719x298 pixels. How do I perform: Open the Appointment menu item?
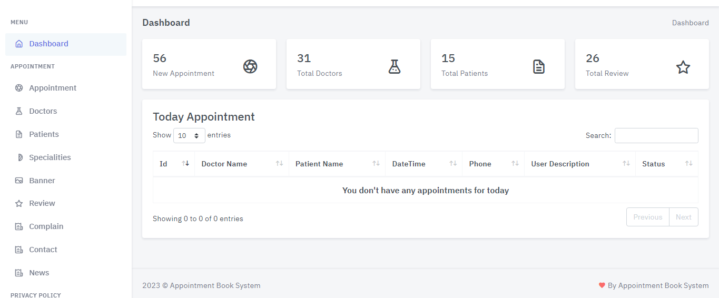click(x=53, y=88)
